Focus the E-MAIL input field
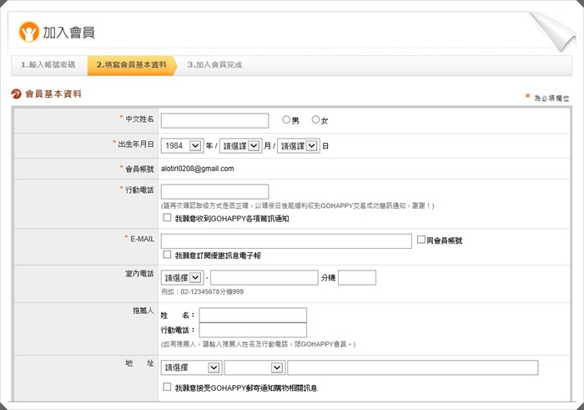The width and height of the screenshot is (584, 410). 286,241
